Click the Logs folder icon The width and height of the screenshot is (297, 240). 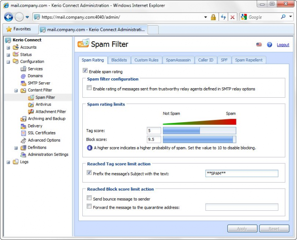(x=15, y=162)
